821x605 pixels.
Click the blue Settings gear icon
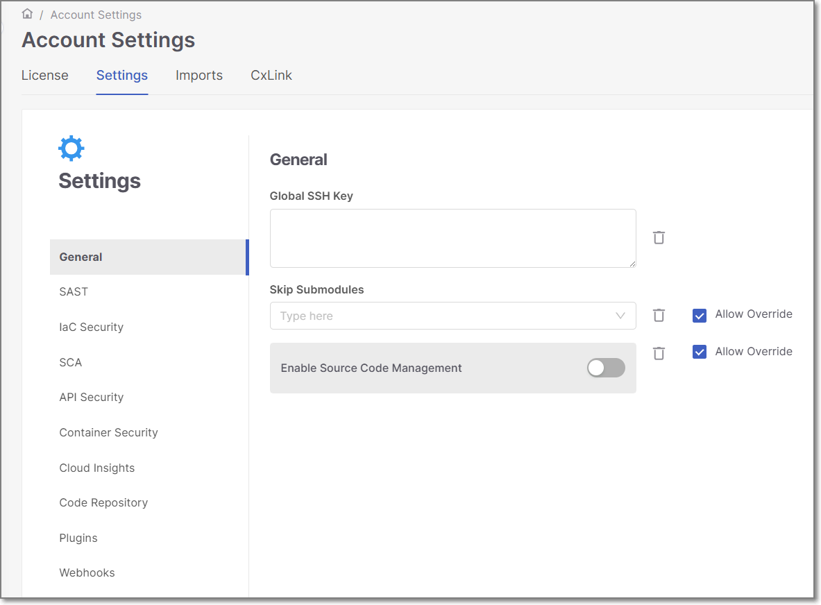[71, 148]
